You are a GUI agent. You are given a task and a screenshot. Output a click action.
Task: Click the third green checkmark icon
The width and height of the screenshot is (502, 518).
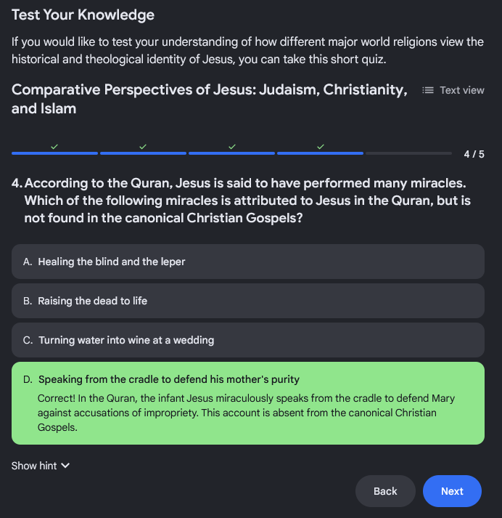click(232, 146)
